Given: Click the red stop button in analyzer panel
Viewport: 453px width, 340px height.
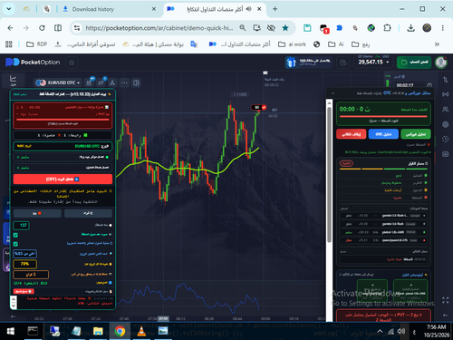Looking at the screenshot, I should [x=352, y=134].
